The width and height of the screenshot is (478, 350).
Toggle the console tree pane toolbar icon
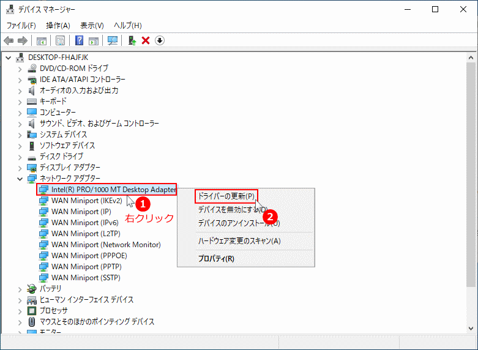point(42,40)
